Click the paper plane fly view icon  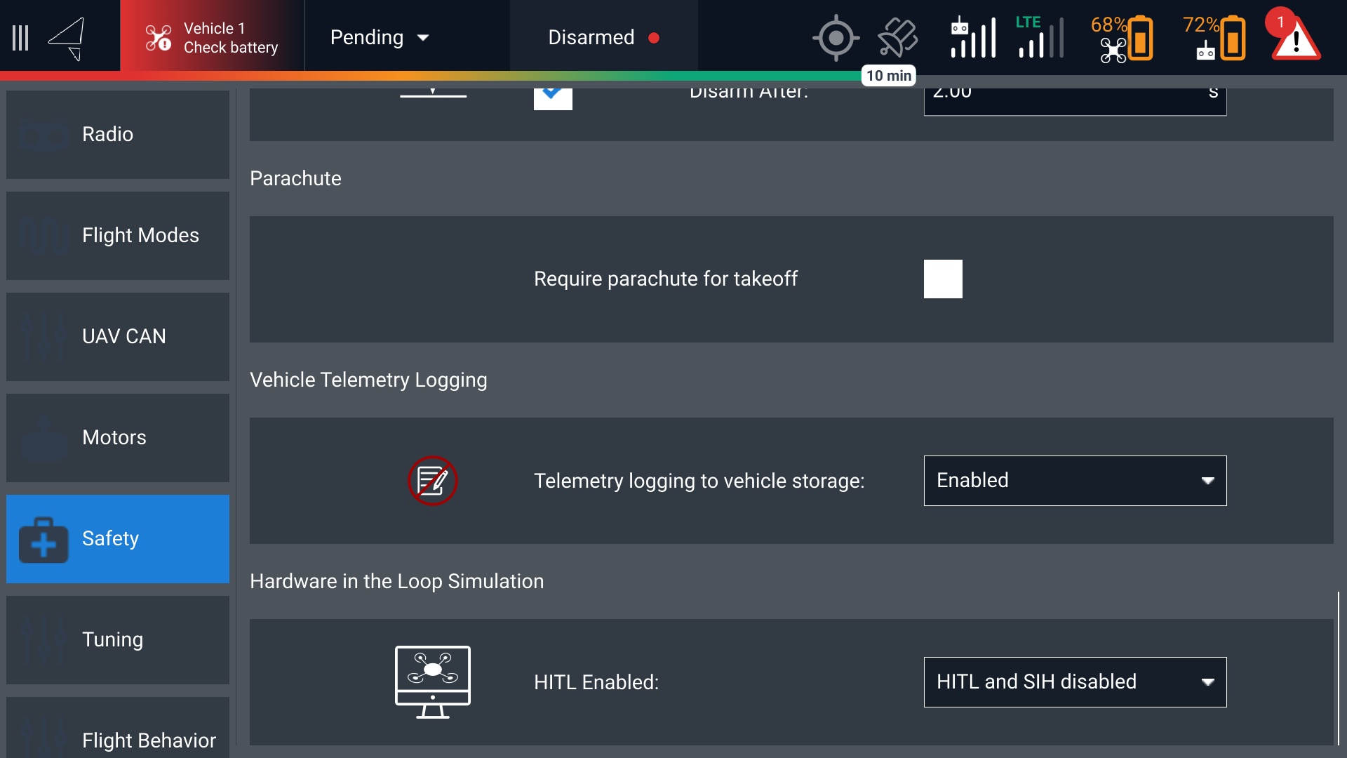(x=67, y=38)
